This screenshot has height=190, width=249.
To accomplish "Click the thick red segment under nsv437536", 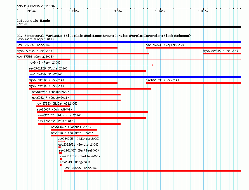I will pos(54,59).
